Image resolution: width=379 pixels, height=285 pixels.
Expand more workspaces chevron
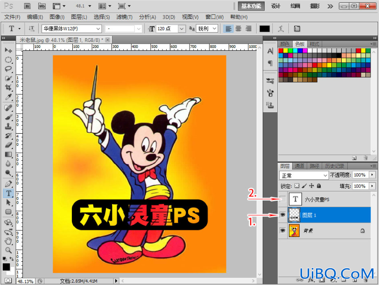(x=330, y=6)
